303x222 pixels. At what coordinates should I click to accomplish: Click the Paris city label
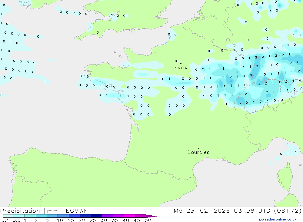(181, 67)
